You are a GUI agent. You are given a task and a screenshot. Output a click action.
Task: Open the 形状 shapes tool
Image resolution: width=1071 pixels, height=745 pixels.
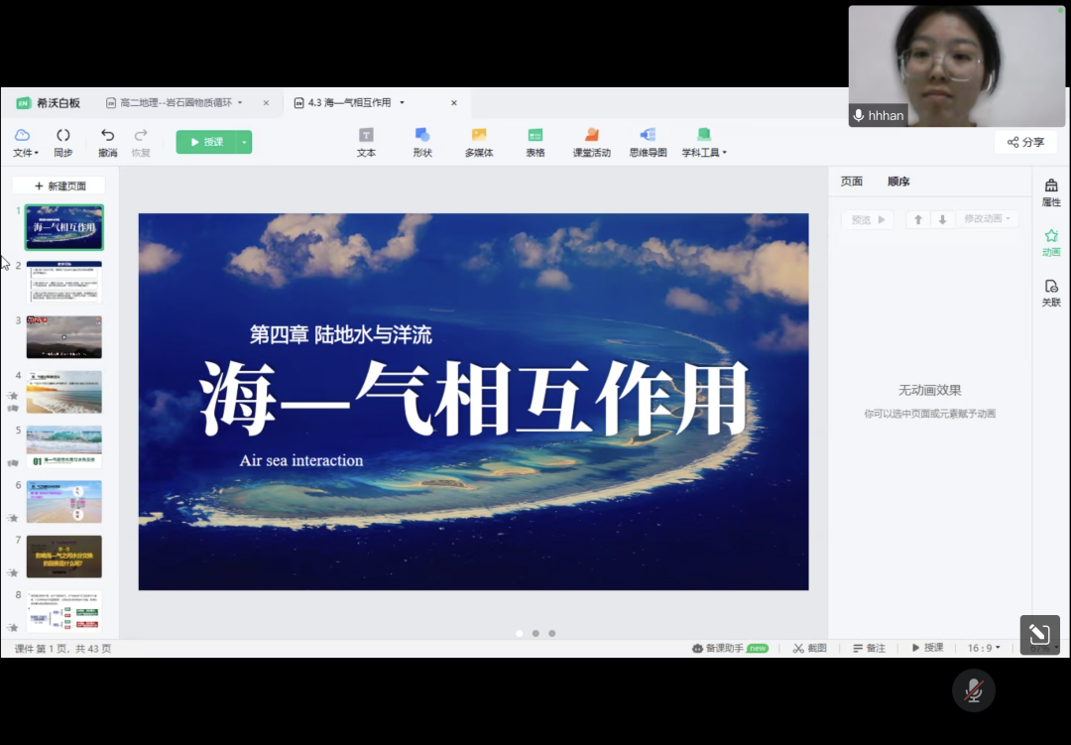421,141
